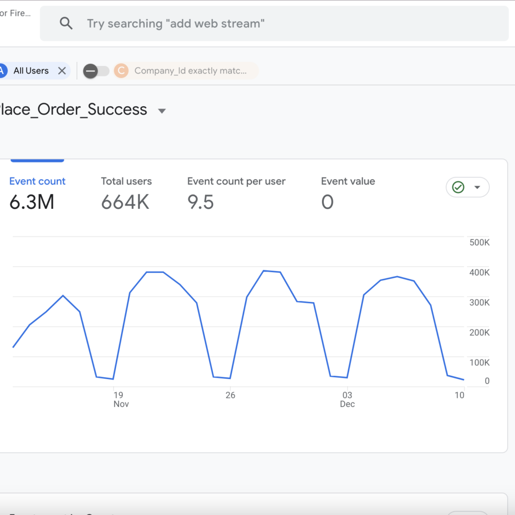
Task: Click the 664K total users value
Action: click(x=125, y=202)
